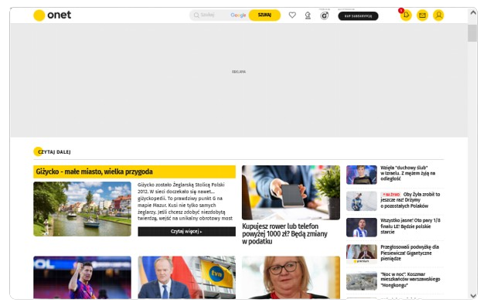The width and height of the screenshot is (487, 306).
Task: Click the red NA ŻYWO live badge
Action: tap(390, 195)
